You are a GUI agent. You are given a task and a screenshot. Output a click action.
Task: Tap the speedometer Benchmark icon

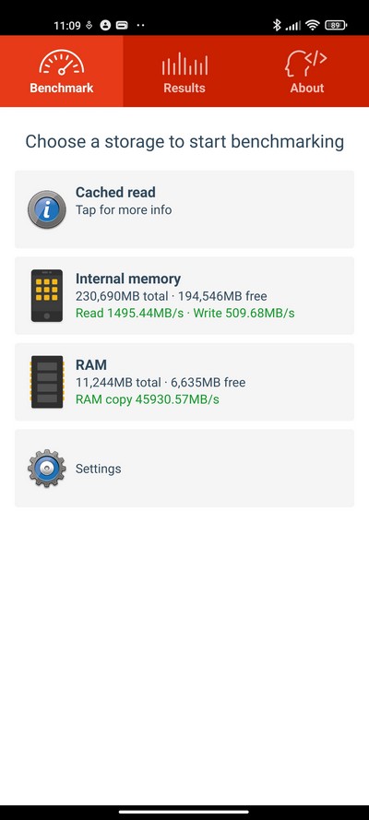[x=62, y=63]
